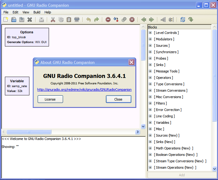Click the Generate flow graph icon
The height and width of the screenshot is (180, 218).
(116, 20)
